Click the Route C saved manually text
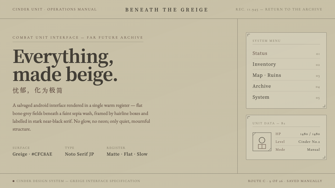 coord(285,181)
